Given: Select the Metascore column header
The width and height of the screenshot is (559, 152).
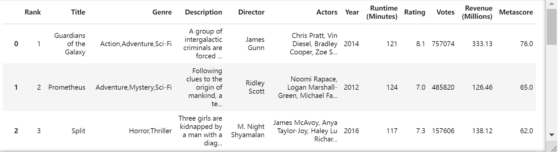Looking at the screenshot, I should tap(516, 12).
